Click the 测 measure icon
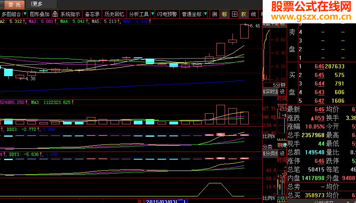356x203 pixels. coord(214,14)
